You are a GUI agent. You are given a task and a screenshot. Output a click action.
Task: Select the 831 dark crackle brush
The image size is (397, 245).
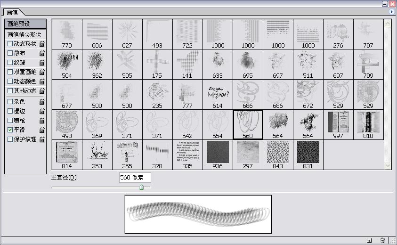pyautogui.click(x=308, y=155)
